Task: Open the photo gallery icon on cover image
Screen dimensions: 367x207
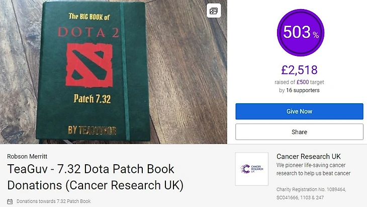Action: (214, 11)
